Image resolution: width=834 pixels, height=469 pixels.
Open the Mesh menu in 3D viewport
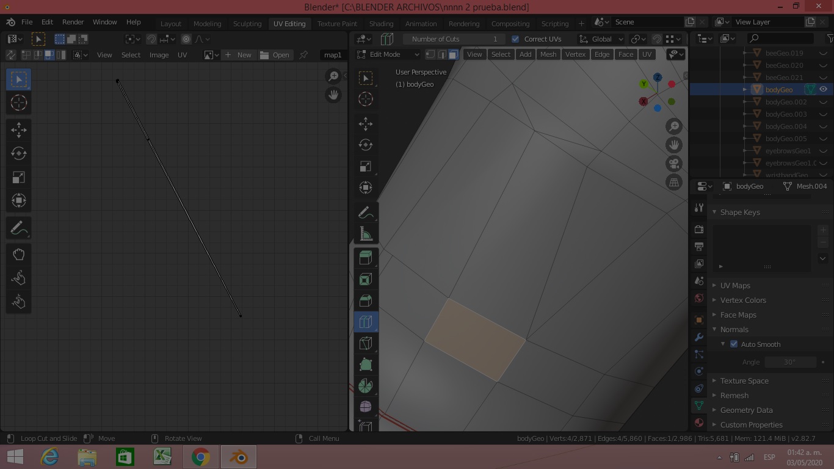(548, 54)
